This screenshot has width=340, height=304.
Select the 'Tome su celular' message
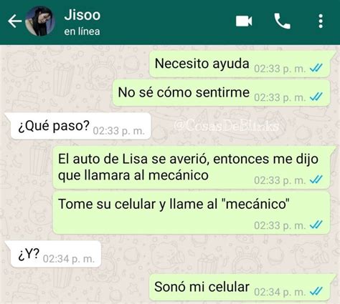coord(192,213)
